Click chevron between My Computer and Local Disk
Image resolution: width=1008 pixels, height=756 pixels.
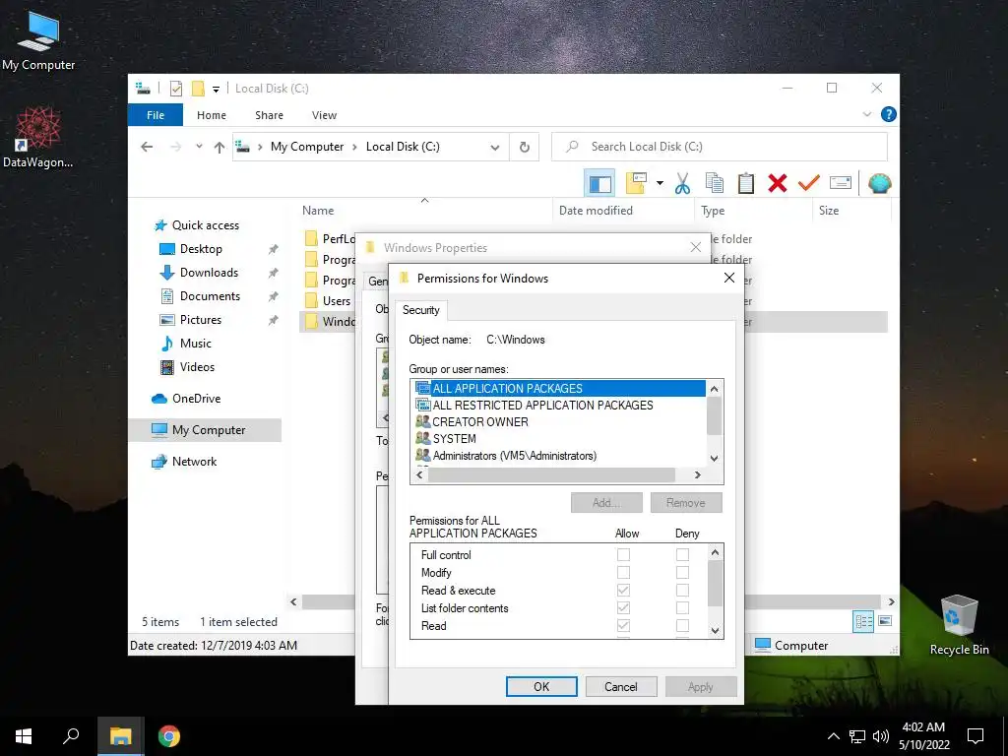point(354,148)
